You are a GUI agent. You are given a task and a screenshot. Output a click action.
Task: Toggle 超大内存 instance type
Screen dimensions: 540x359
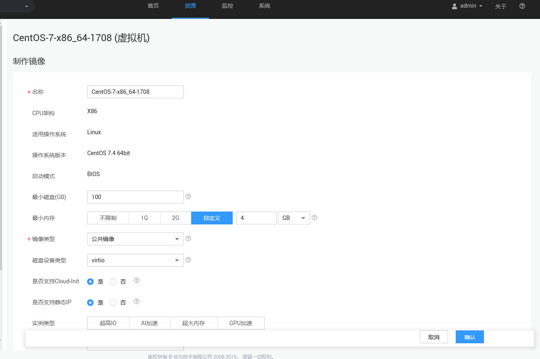tap(194, 323)
